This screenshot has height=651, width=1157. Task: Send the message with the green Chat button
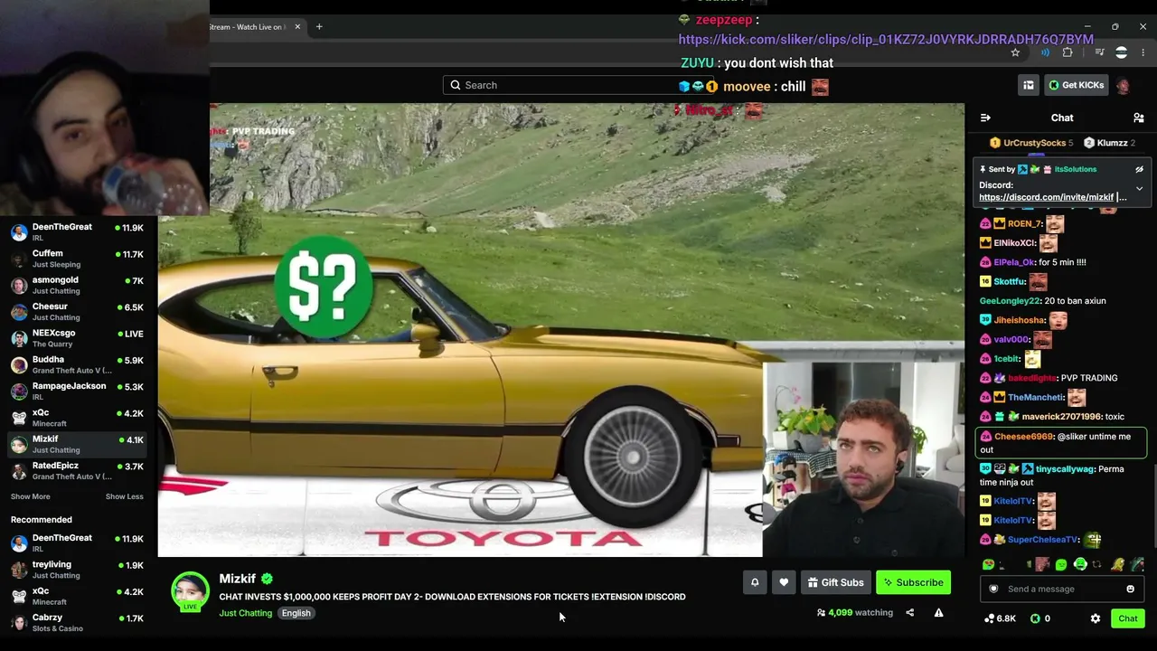pyautogui.click(x=1128, y=618)
